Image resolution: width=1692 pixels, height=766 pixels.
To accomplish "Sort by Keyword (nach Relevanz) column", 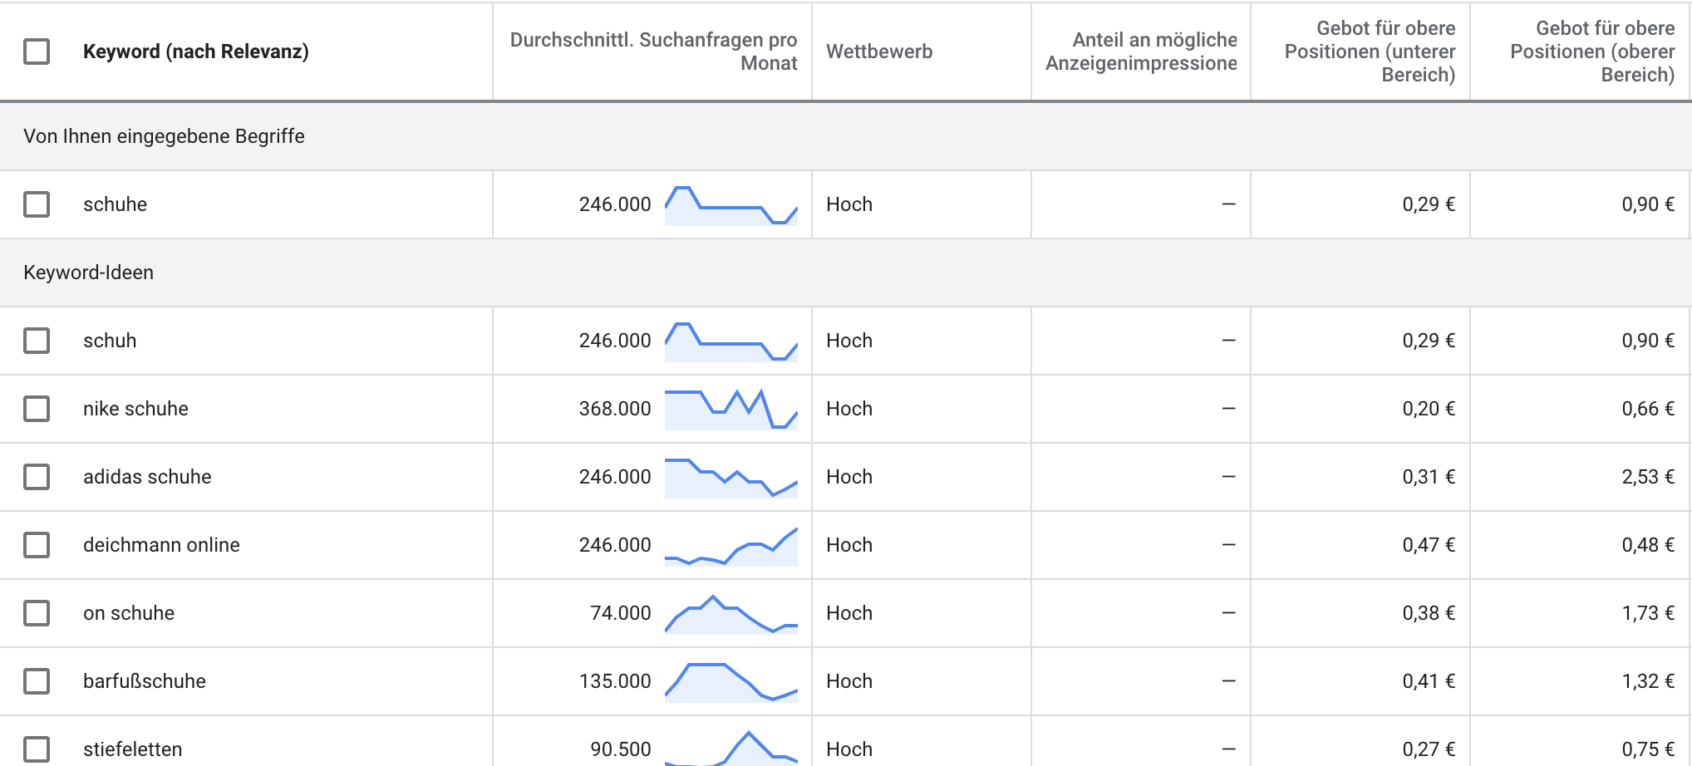I will pos(196,52).
